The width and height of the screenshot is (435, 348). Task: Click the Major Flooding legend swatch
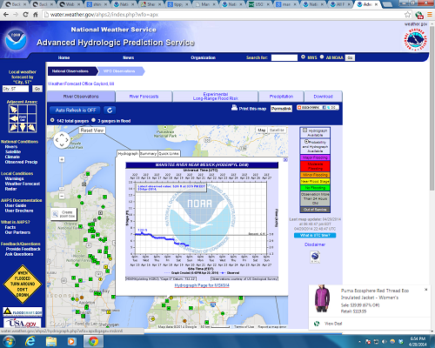(x=315, y=157)
